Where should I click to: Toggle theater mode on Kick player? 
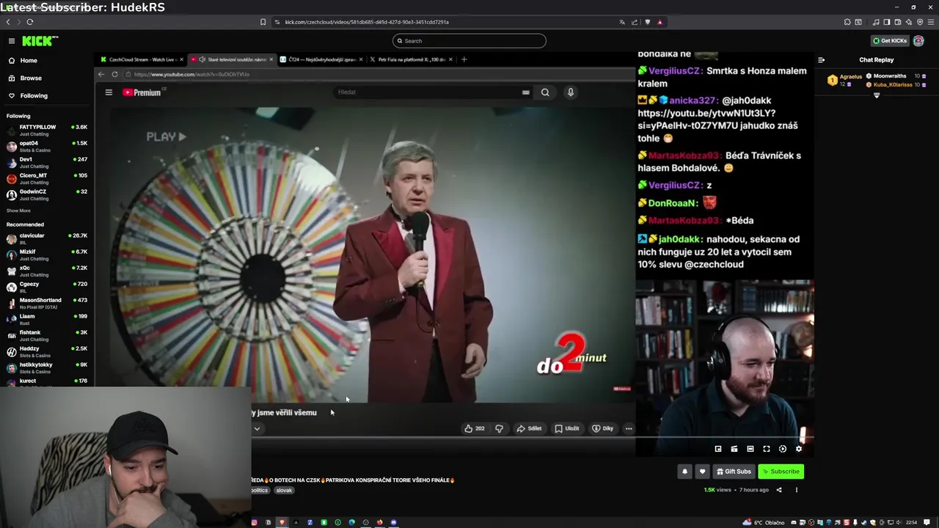point(750,449)
